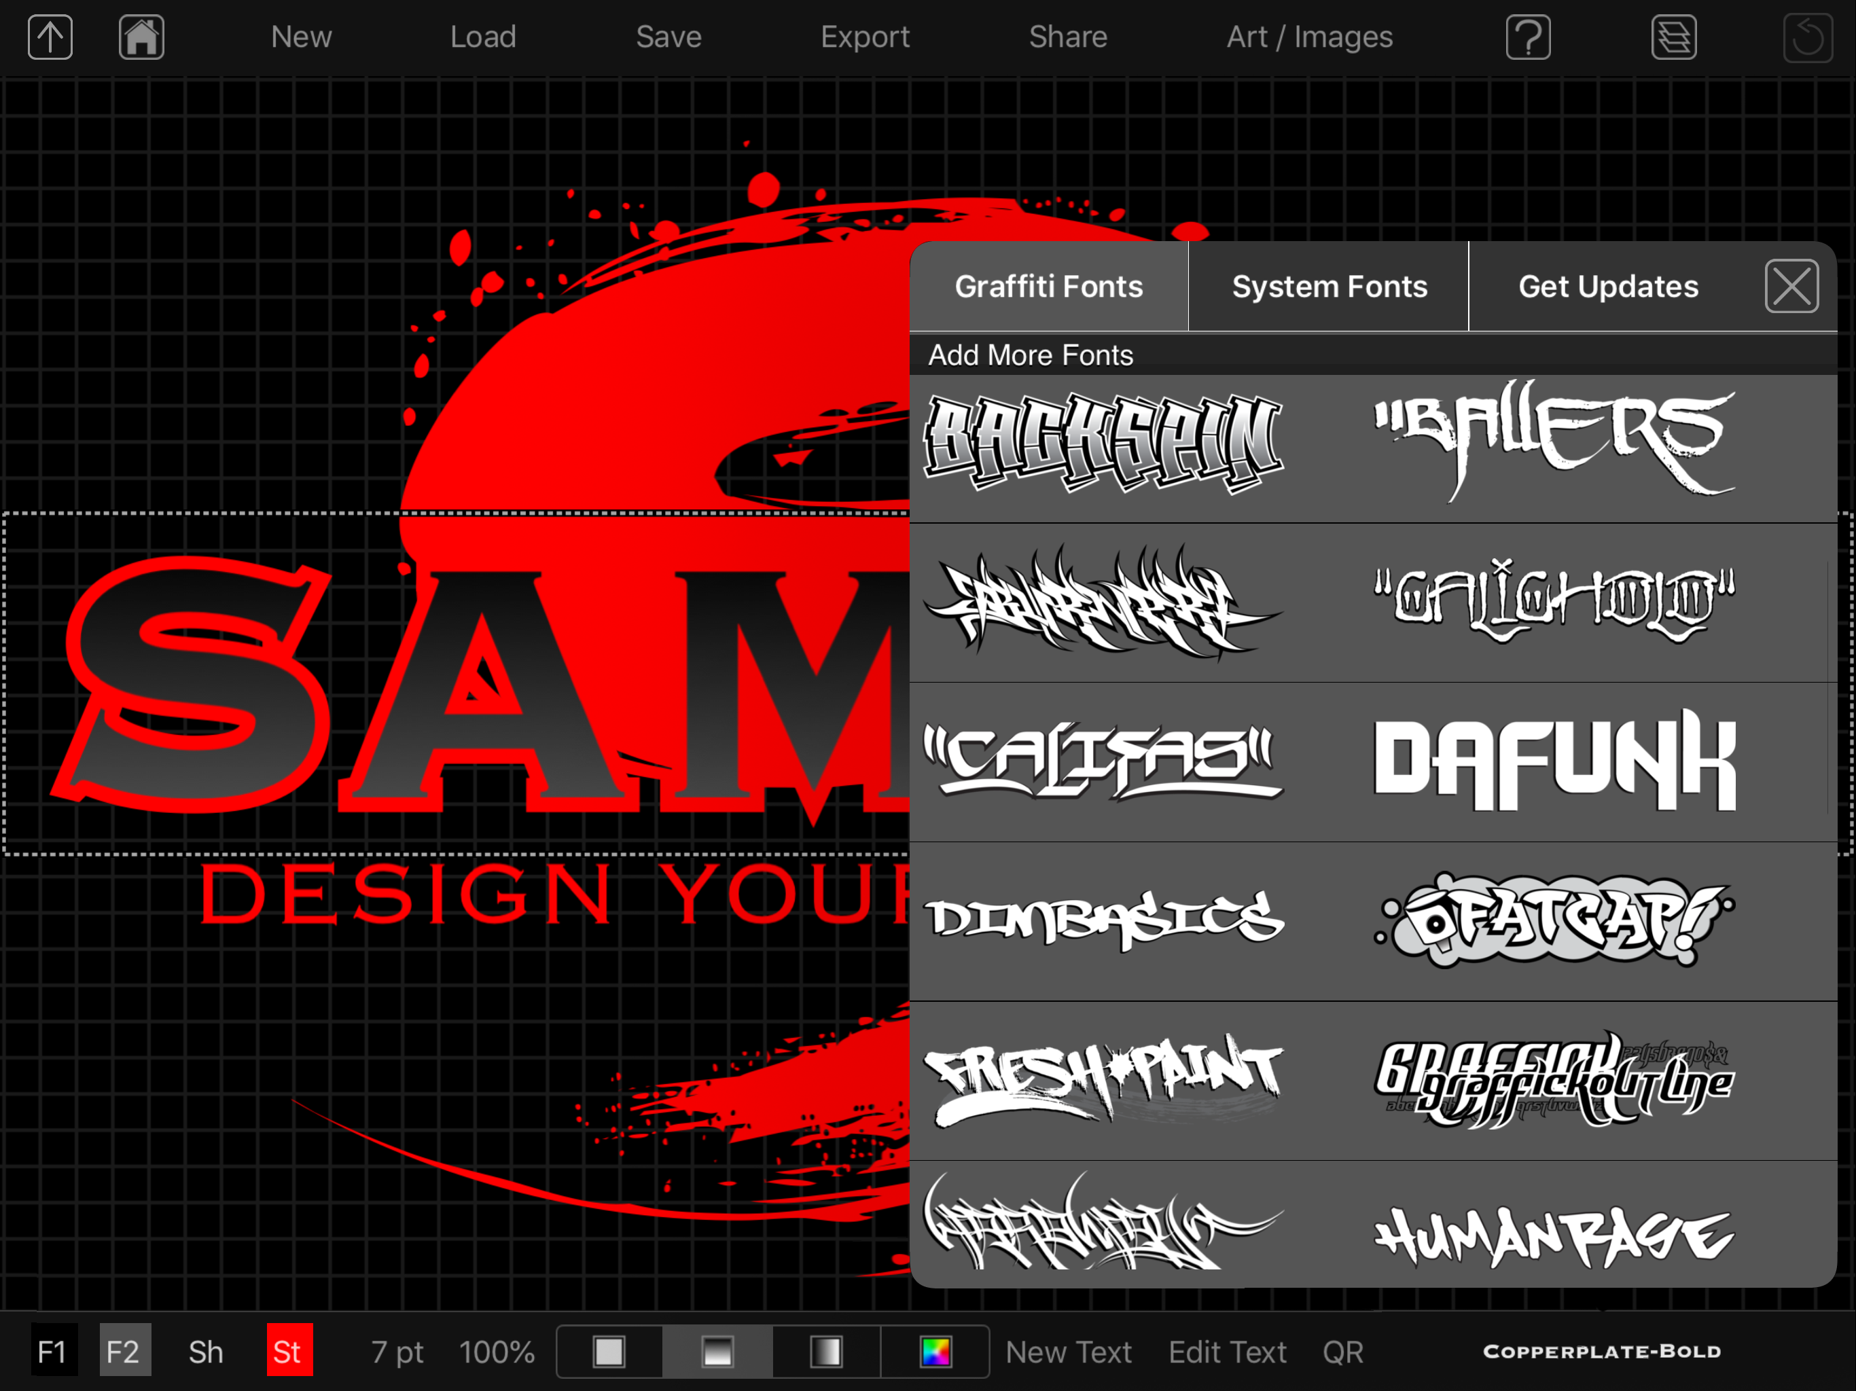Click Save in top bar
This screenshot has width=1856, height=1391.
[x=668, y=37]
